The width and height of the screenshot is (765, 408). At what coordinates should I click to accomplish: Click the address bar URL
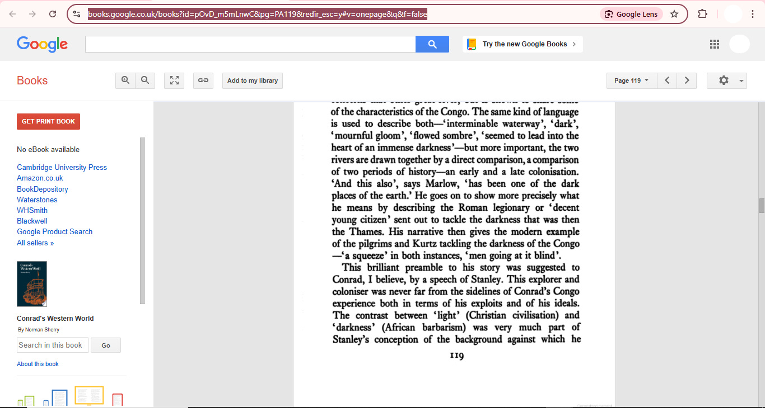click(258, 14)
